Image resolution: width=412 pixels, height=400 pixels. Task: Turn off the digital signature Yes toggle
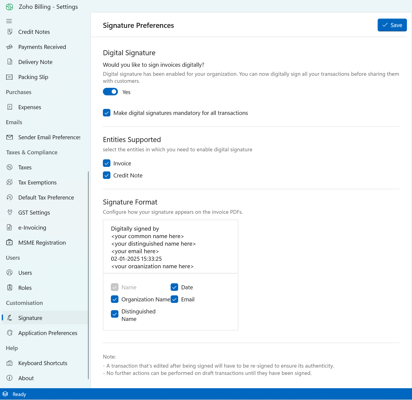[110, 92]
